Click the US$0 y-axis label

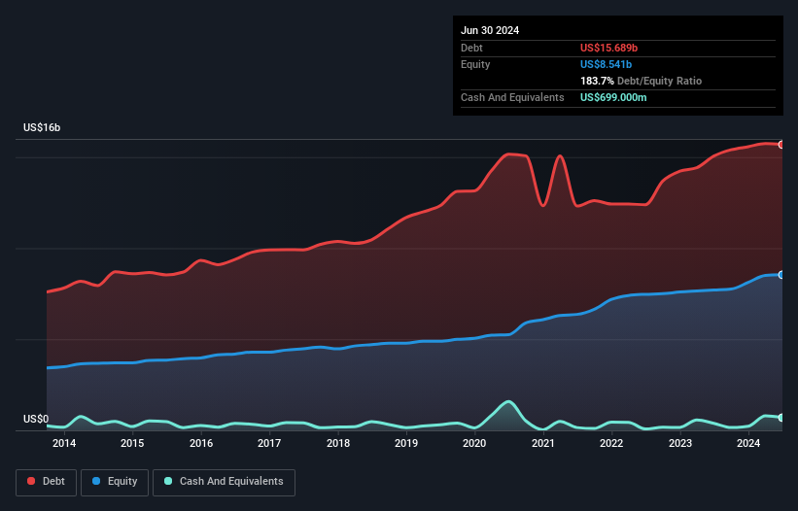point(36,419)
